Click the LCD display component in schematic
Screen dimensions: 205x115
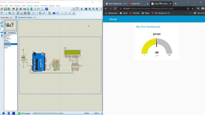[x=72, y=53]
